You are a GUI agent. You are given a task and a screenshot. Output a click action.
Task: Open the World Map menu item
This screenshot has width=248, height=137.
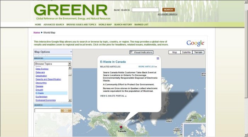click(105, 25)
